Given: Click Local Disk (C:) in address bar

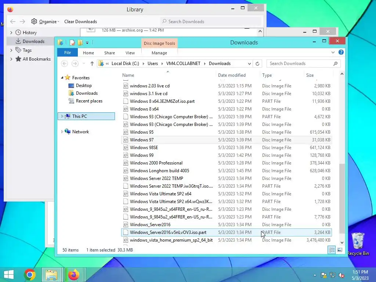Looking at the screenshot, I should (125, 64).
